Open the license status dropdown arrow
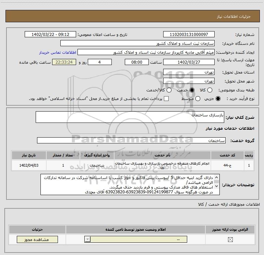 point(87,239)
